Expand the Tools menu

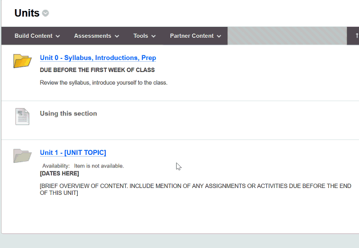pyautogui.click(x=145, y=36)
